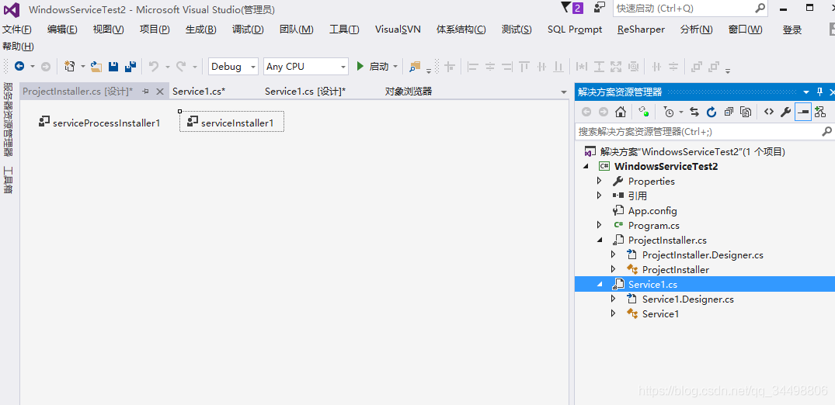
Task: Click the pending changes filter clock icon
Action: tap(669, 112)
